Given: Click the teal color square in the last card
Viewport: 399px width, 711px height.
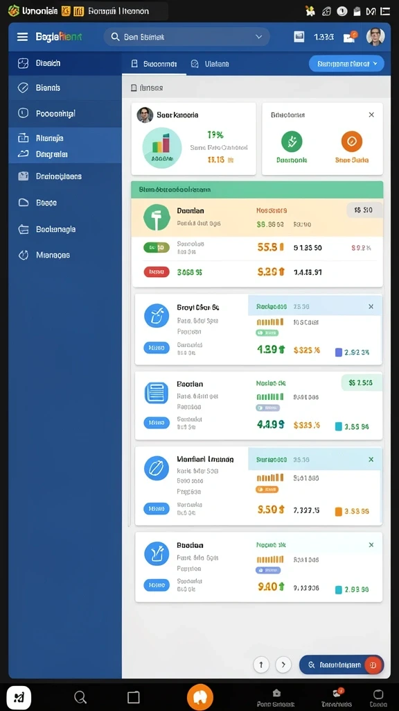Looking at the screenshot, I should (338, 589).
